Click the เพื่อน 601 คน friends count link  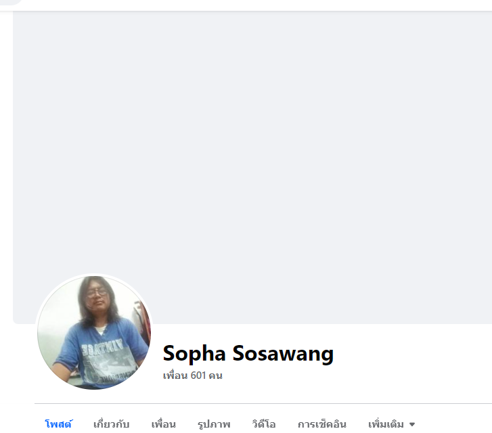click(x=193, y=375)
